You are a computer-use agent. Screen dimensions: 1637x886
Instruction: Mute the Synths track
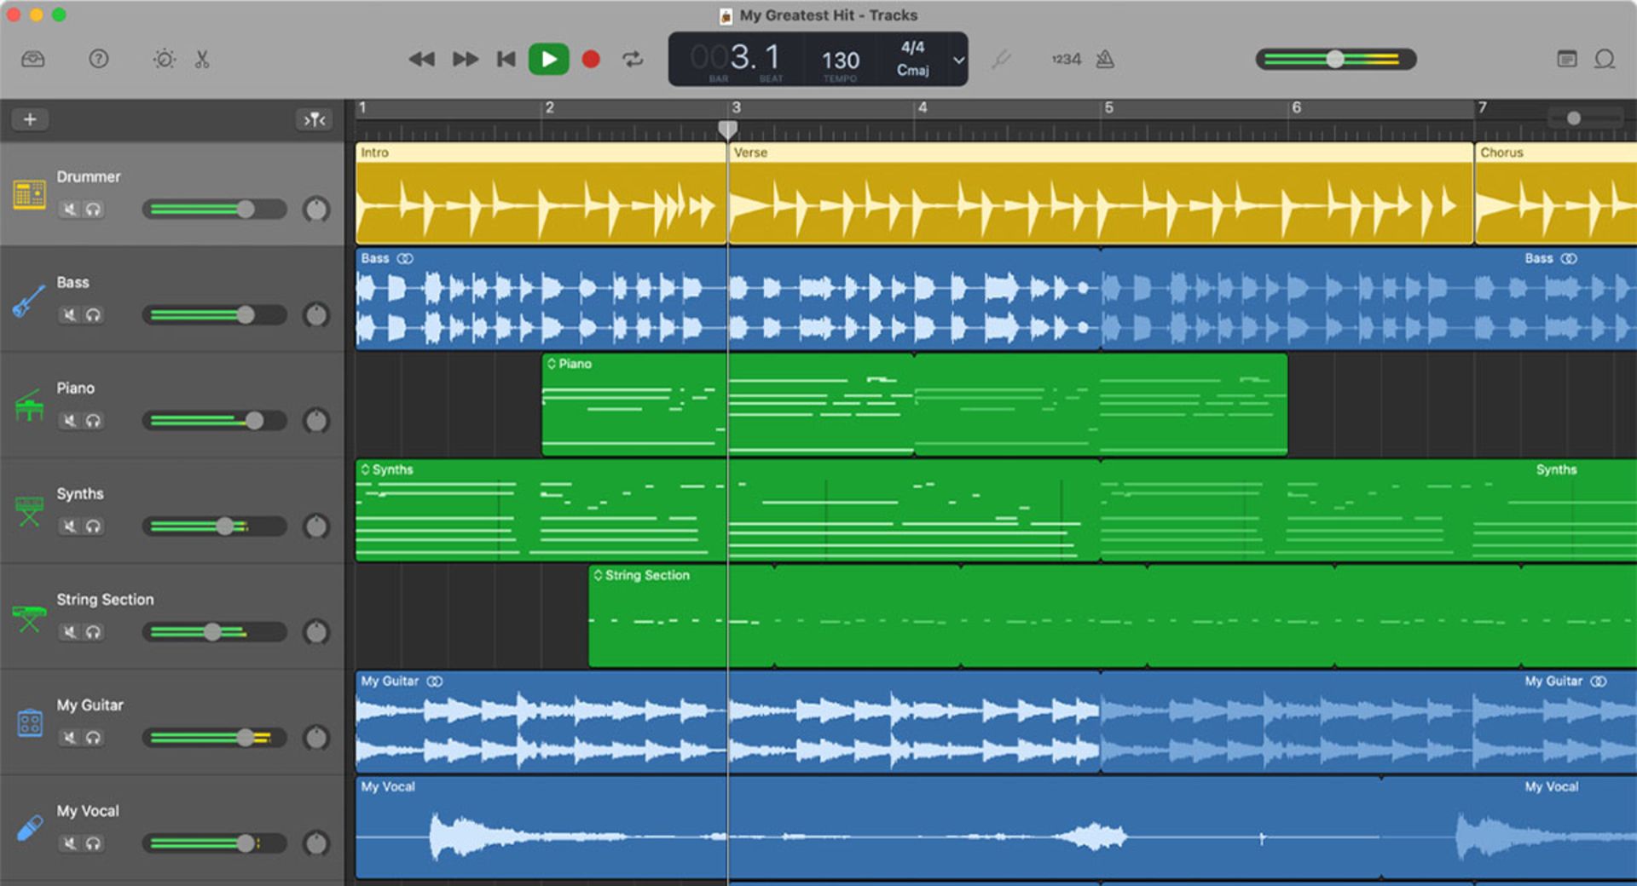(70, 526)
